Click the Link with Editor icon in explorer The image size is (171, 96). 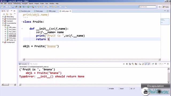[x=7, y=14]
